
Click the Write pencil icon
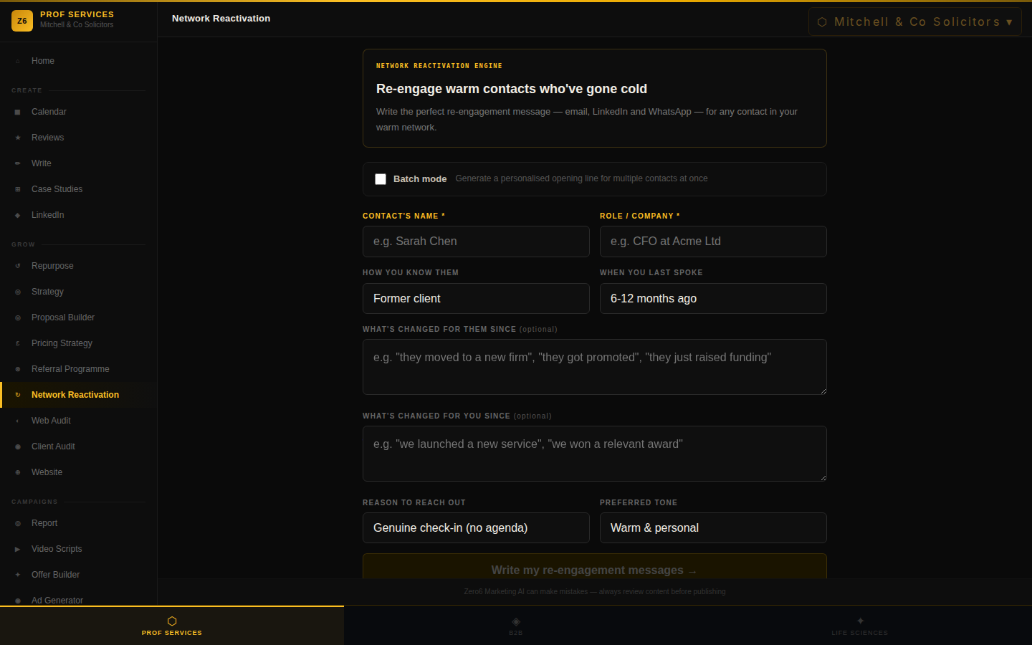[17, 164]
